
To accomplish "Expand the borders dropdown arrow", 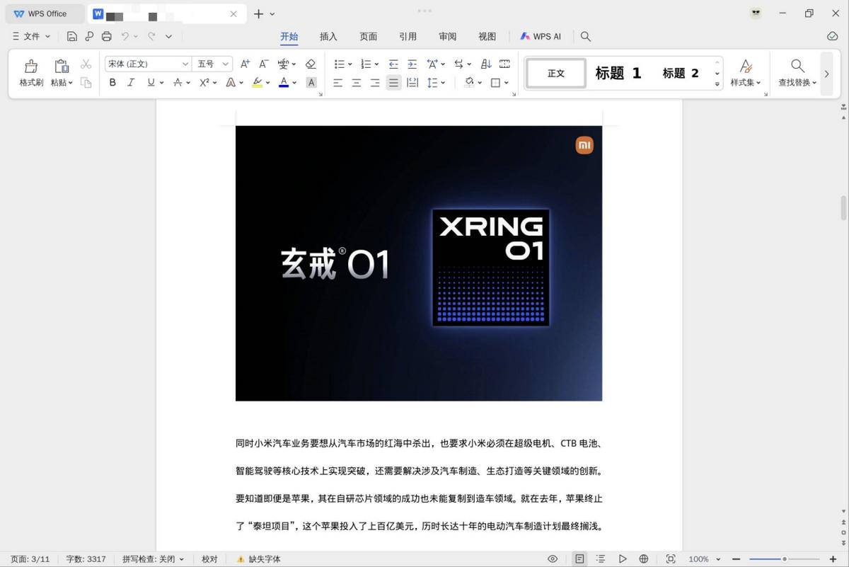I will point(507,84).
